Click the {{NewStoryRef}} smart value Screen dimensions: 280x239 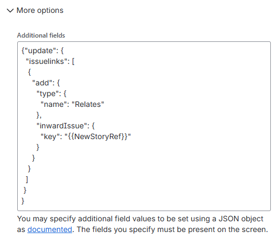pyautogui.click(x=98, y=136)
